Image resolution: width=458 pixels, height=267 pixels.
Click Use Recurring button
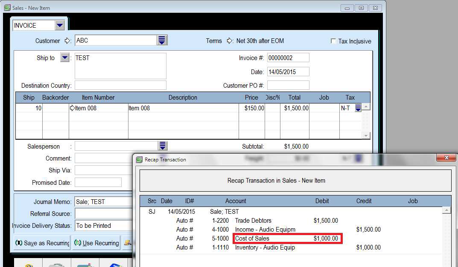(x=96, y=243)
